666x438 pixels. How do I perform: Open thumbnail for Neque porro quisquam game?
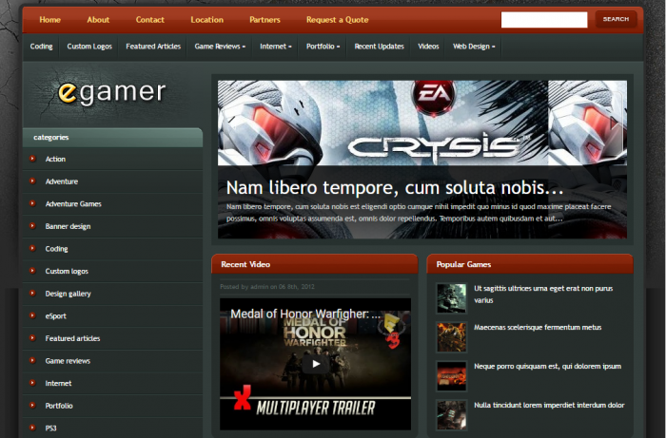point(451,376)
